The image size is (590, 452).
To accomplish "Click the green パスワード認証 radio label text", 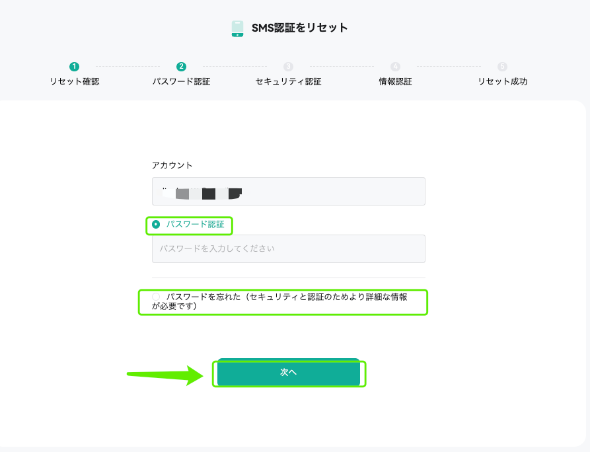I will (x=196, y=224).
